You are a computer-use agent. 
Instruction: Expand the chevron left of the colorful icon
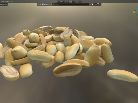[x=39, y=4]
